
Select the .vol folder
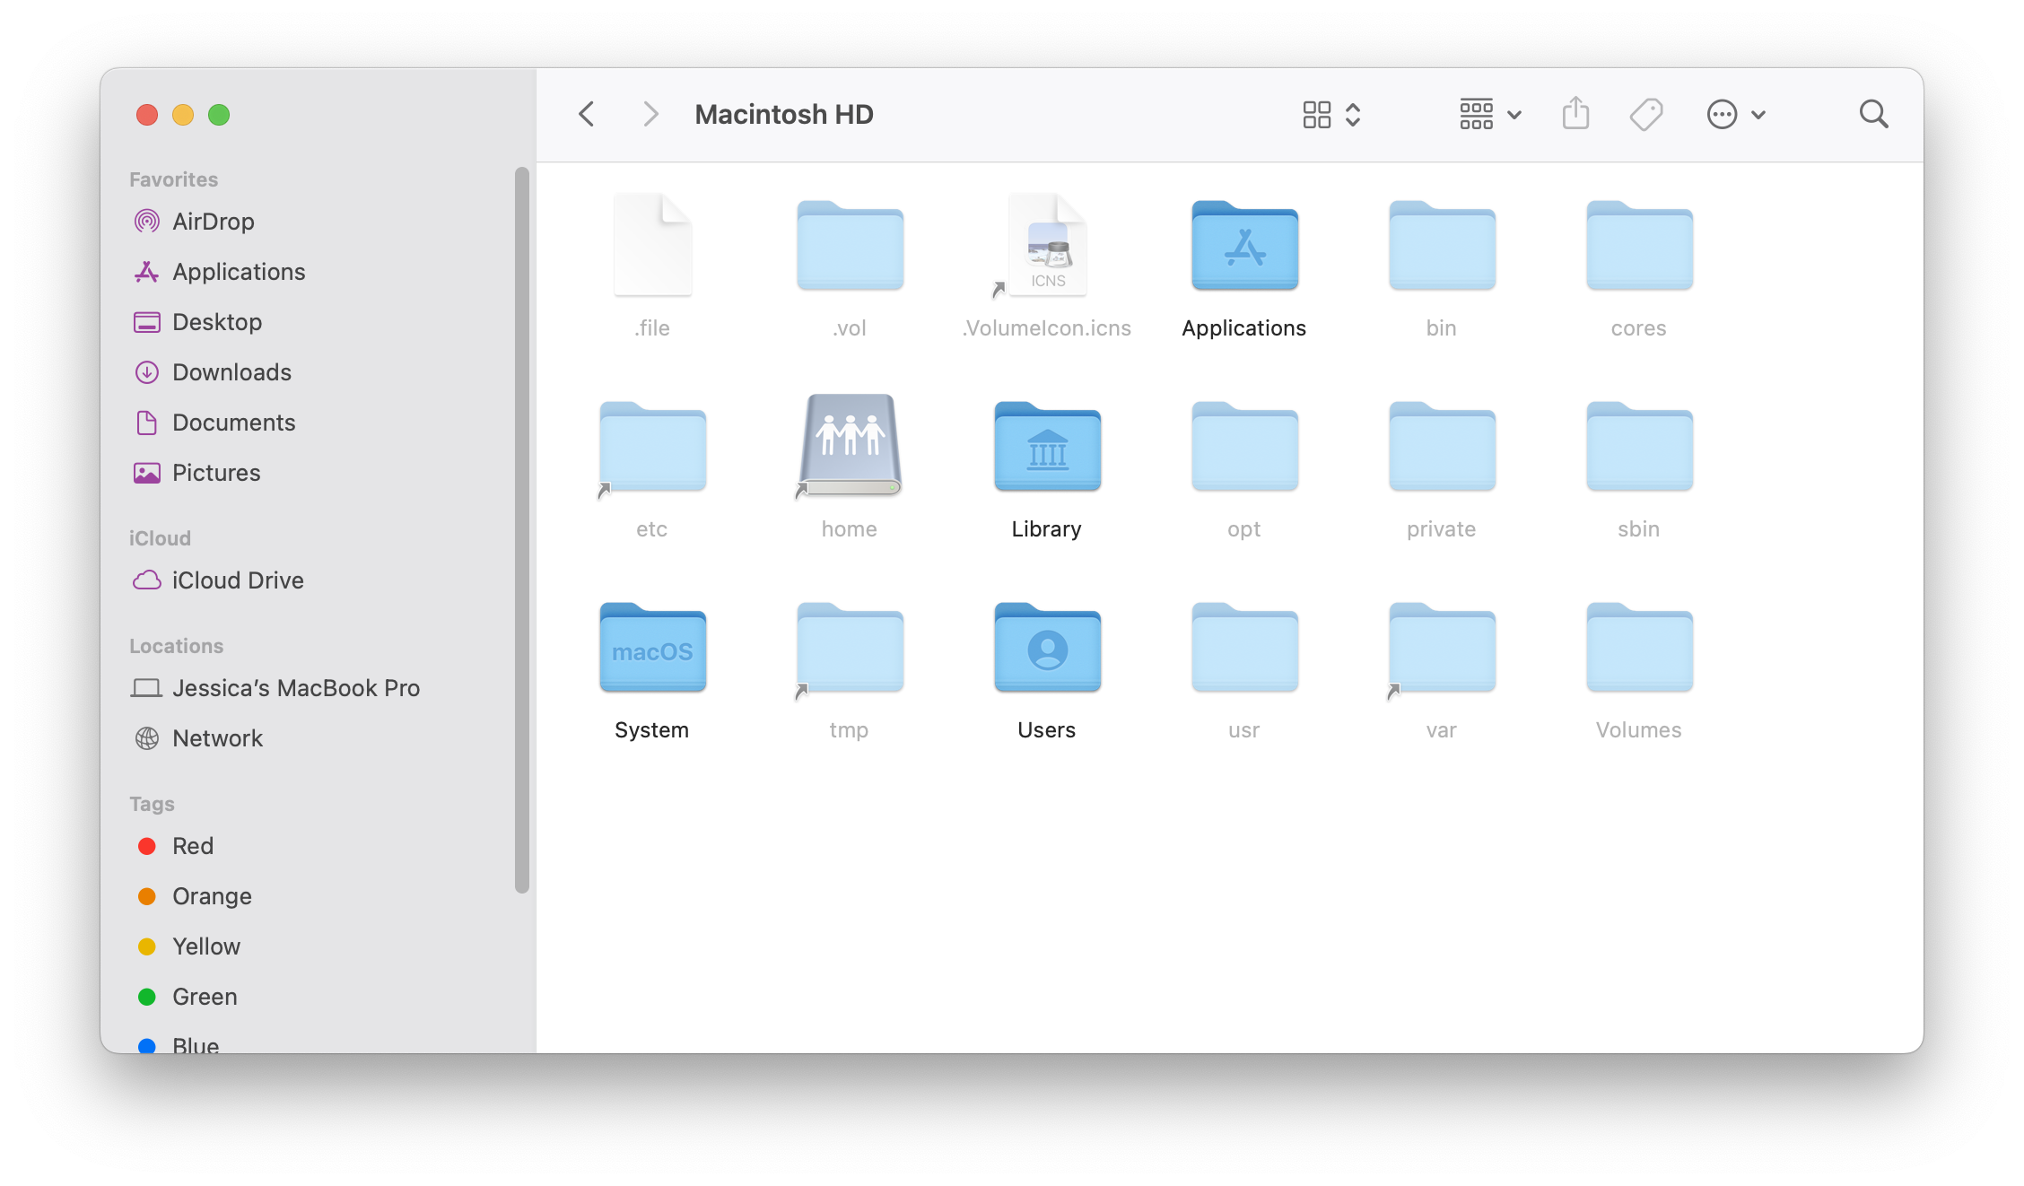[x=850, y=246]
